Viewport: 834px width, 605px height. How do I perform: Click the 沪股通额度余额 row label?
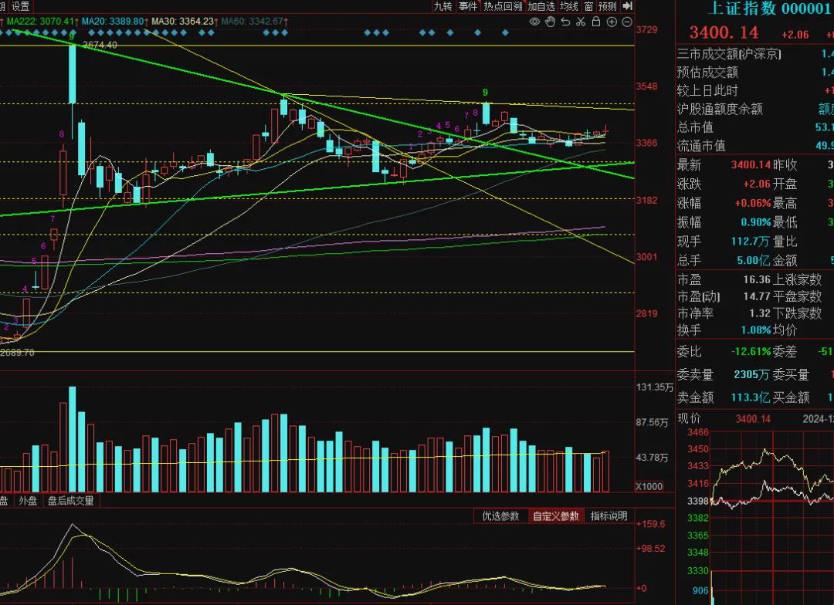(x=720, y=109)
